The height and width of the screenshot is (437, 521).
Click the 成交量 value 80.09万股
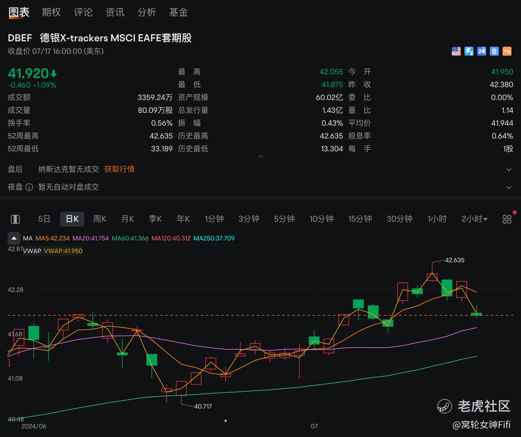click(x=155, y=110)
